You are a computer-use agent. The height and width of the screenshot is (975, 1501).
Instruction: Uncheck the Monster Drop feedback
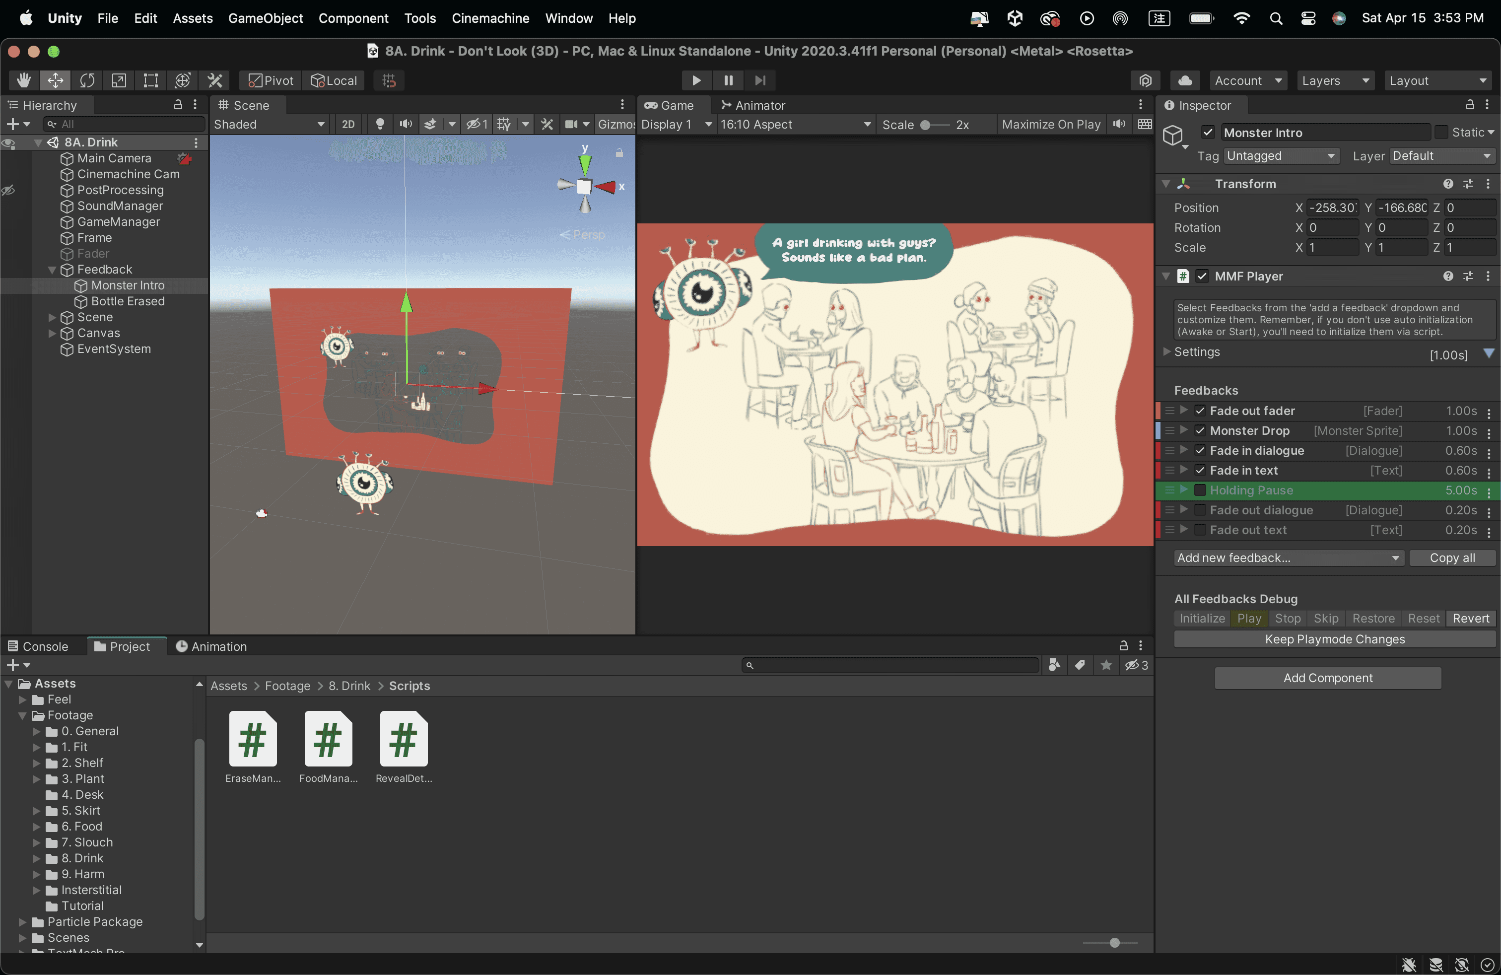pyautogui.click(x=1200, y=431)
